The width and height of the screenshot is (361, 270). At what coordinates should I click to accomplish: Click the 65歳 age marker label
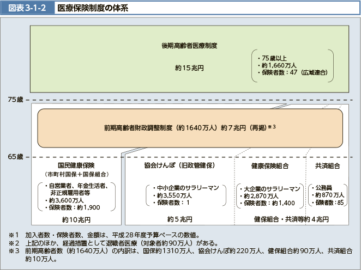point(15,157)
